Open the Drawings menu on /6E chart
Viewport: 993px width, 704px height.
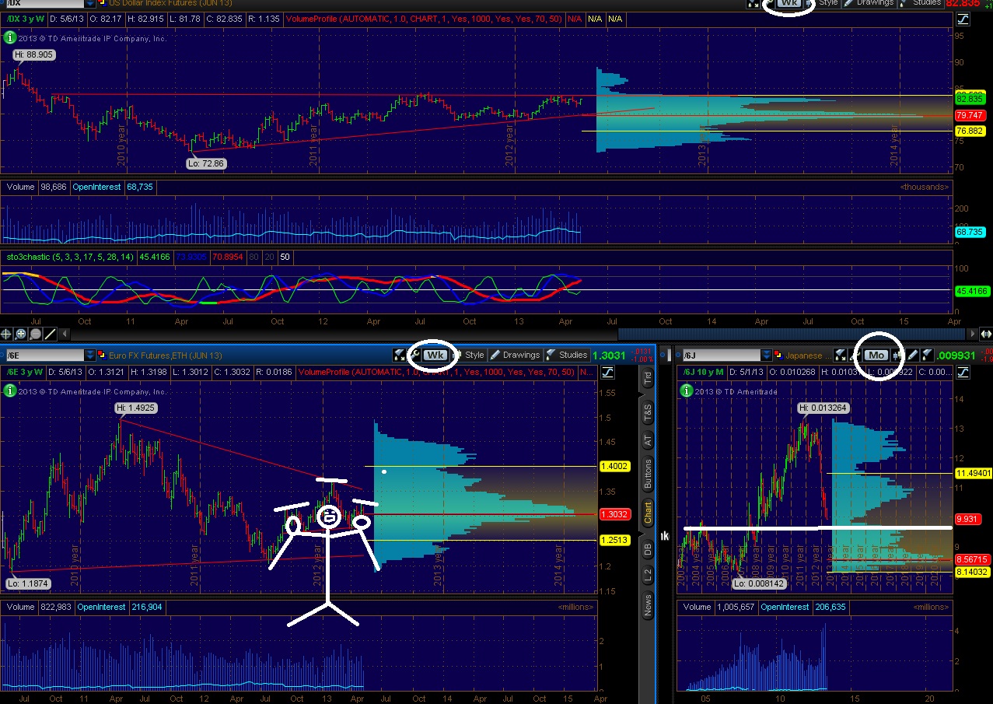[516, 355]
